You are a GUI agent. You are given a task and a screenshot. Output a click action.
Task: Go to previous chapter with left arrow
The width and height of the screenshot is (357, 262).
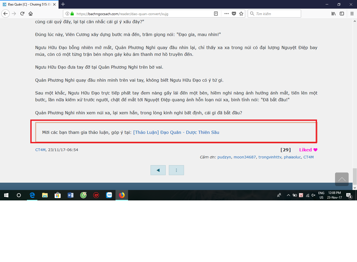click(x=158, y=170)
